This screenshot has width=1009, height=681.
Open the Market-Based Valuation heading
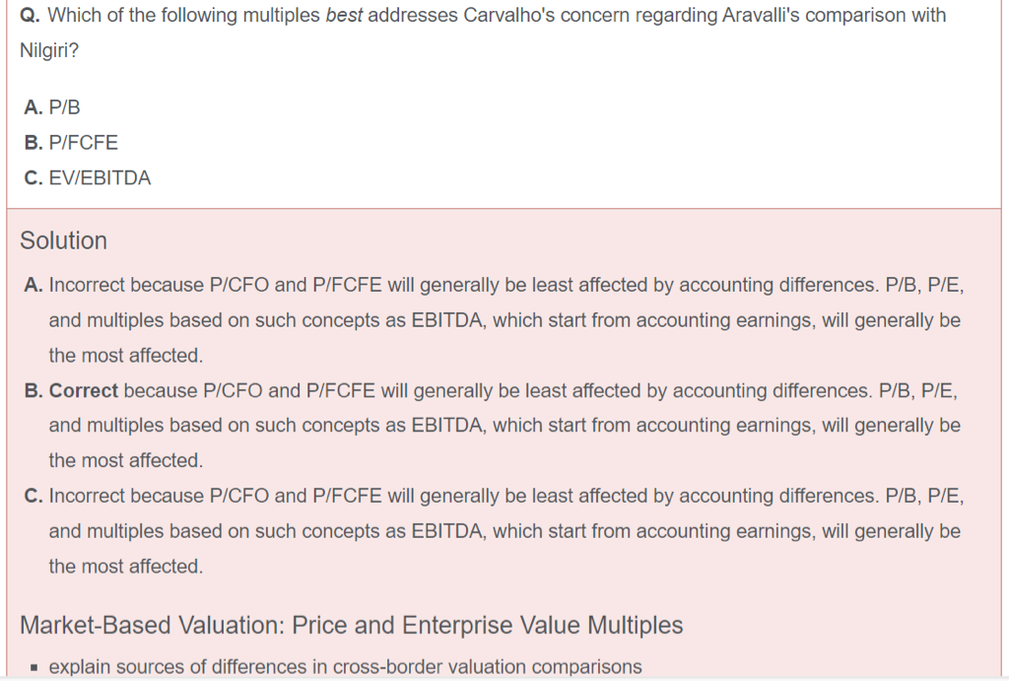[352, 625]
